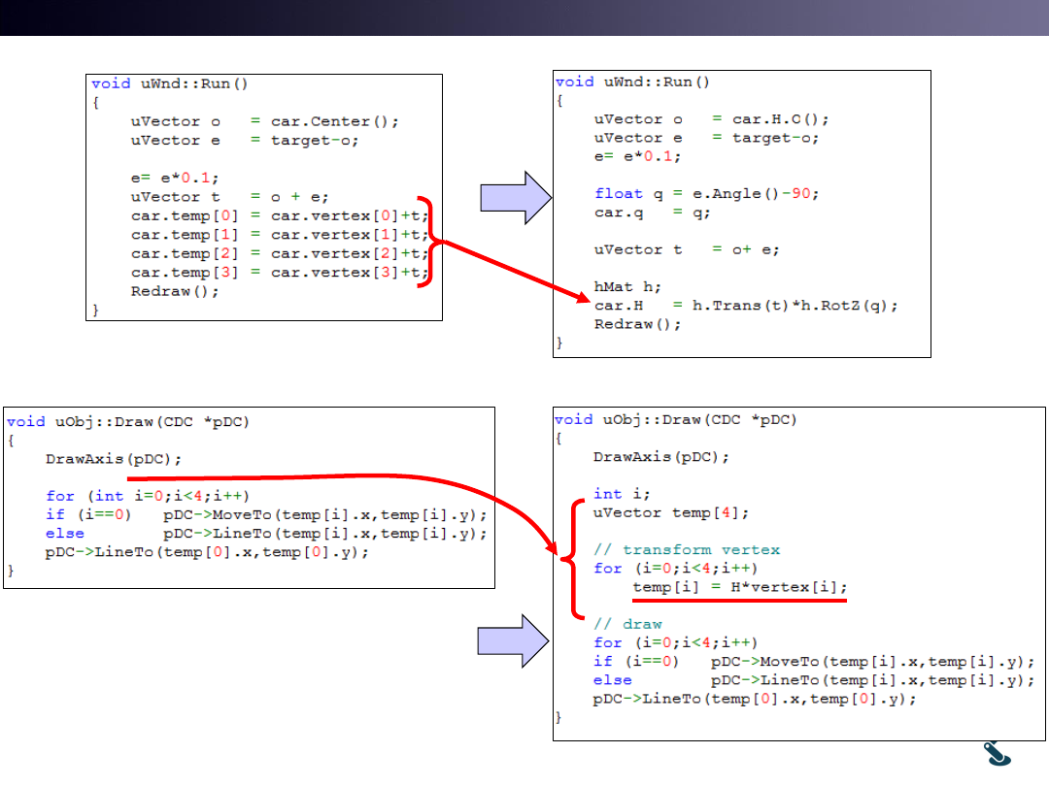The height and width of the screenshot is (786, 1049).
Task: Click 'car.H = h.Trans(t)*h.RotZ(q);' line
Action: (x=746, y=305)
